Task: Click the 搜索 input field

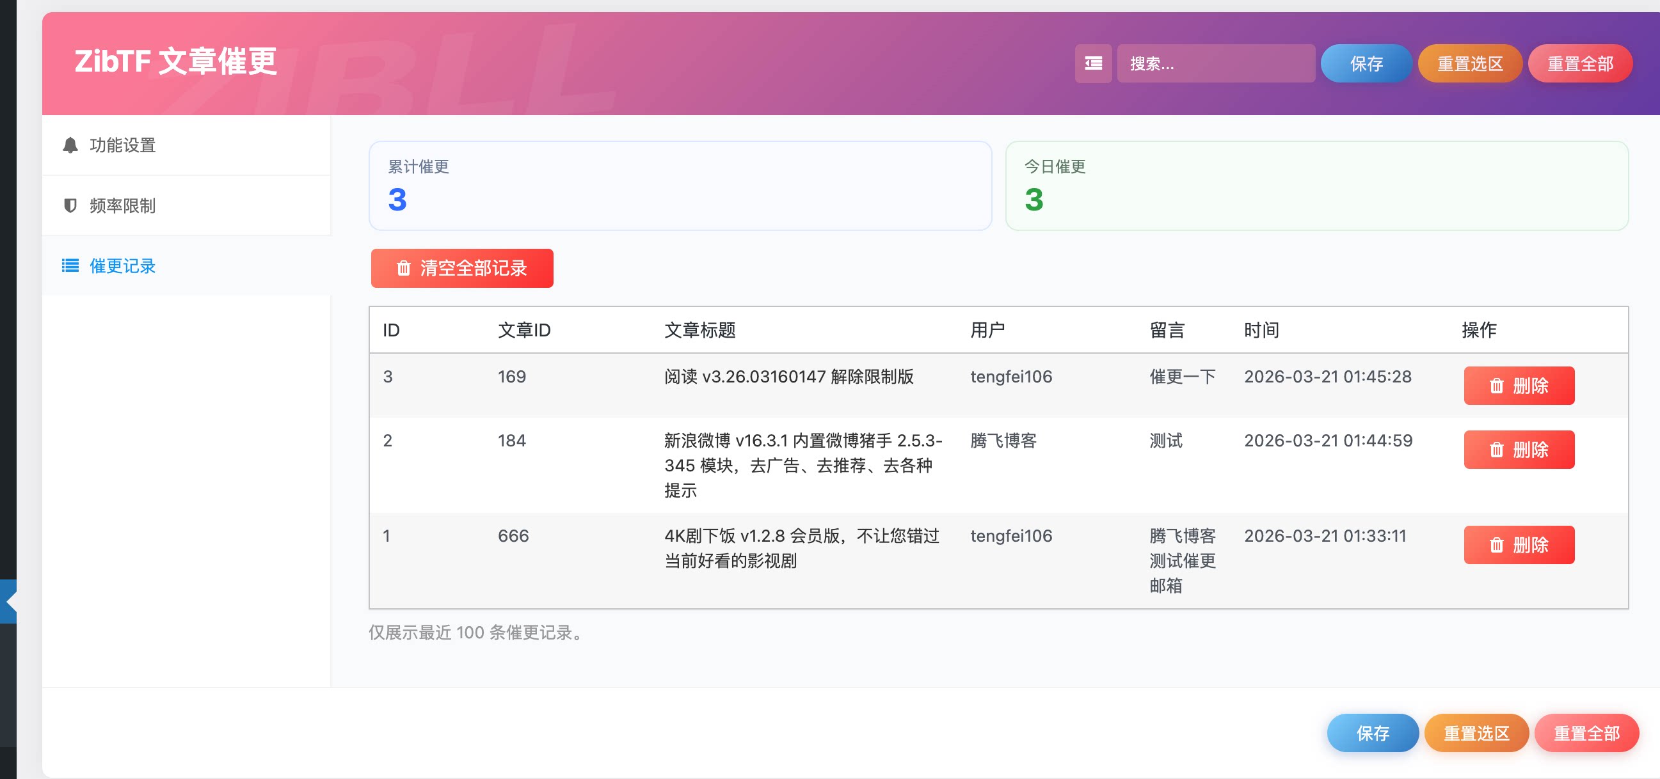Action: (1217, 63)
